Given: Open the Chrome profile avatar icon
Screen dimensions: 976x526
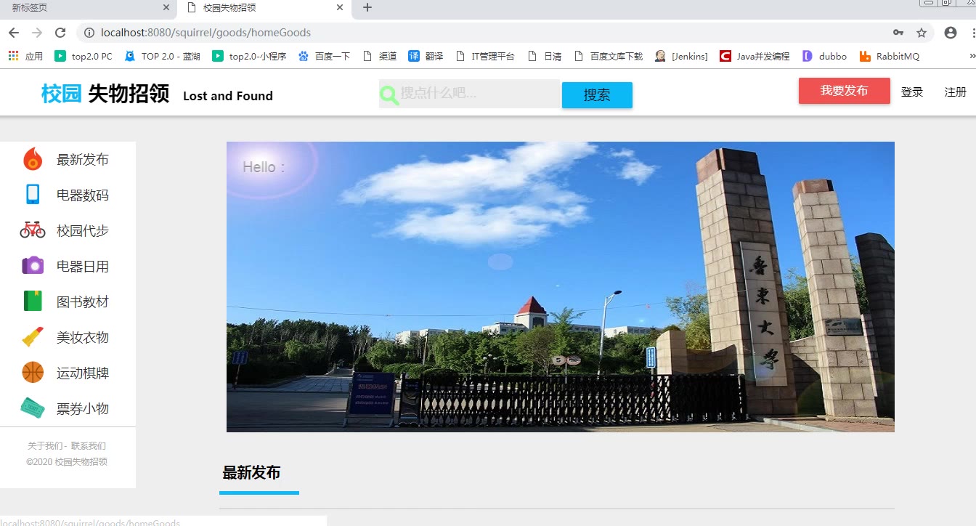Looking at the screenshot, I should tap(950, 33).
